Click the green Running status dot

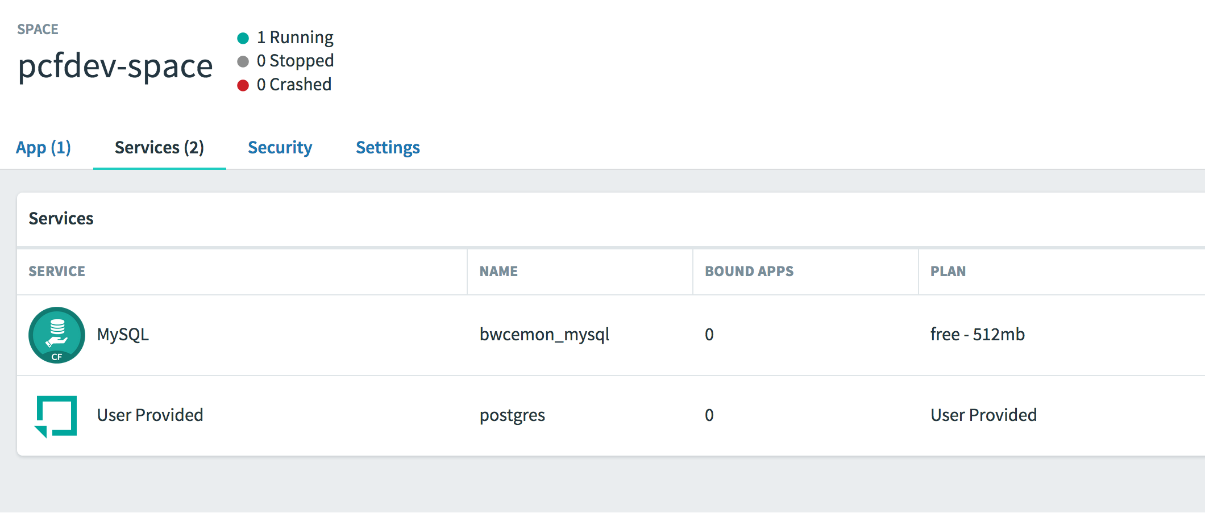(243, 38)
